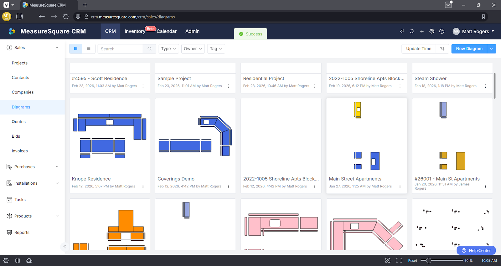Adjust the browser zoom slider
This screenshot has height=266, width=501.
429,261
